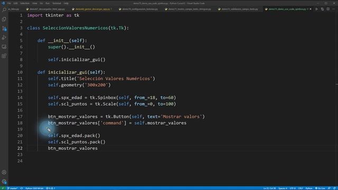Open the Help menu
Screen dimensions: 338x190
pyautogui.click(x=66, y=3)
